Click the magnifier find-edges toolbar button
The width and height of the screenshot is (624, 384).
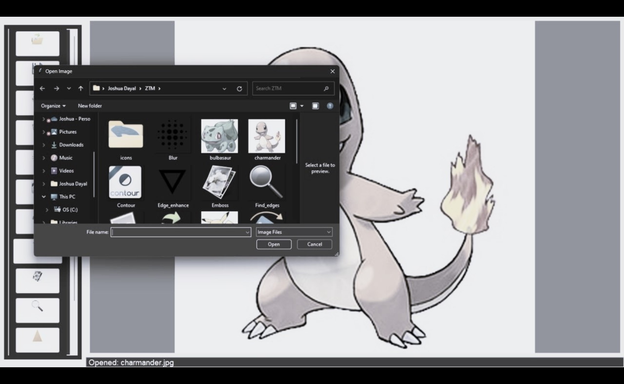pyautogui.click(x=38, y=310)
